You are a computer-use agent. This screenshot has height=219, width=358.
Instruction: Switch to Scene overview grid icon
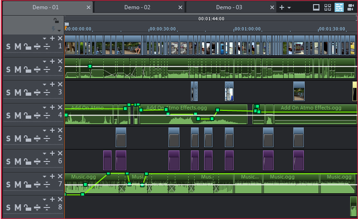pyautogui.click(x=328, y=7)
